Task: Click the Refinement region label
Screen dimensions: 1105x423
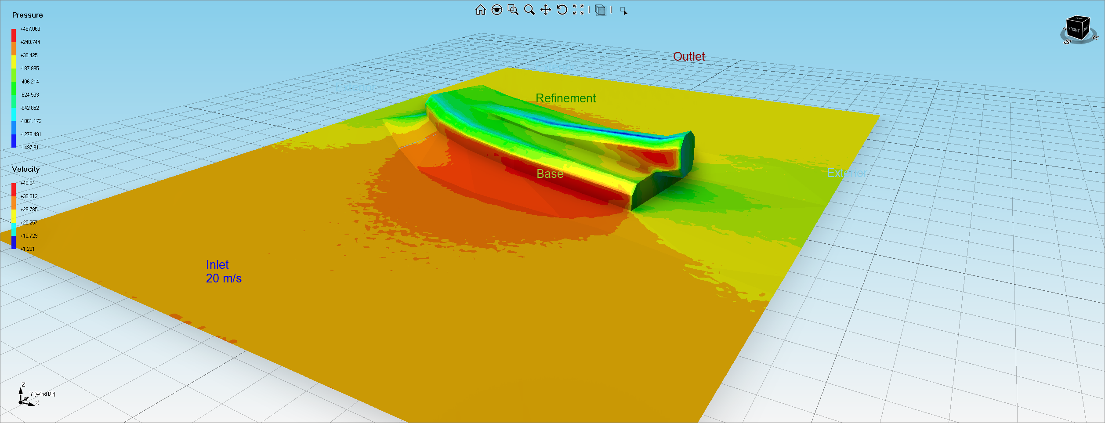Action: pyautogui.click(x=565, y=98)
